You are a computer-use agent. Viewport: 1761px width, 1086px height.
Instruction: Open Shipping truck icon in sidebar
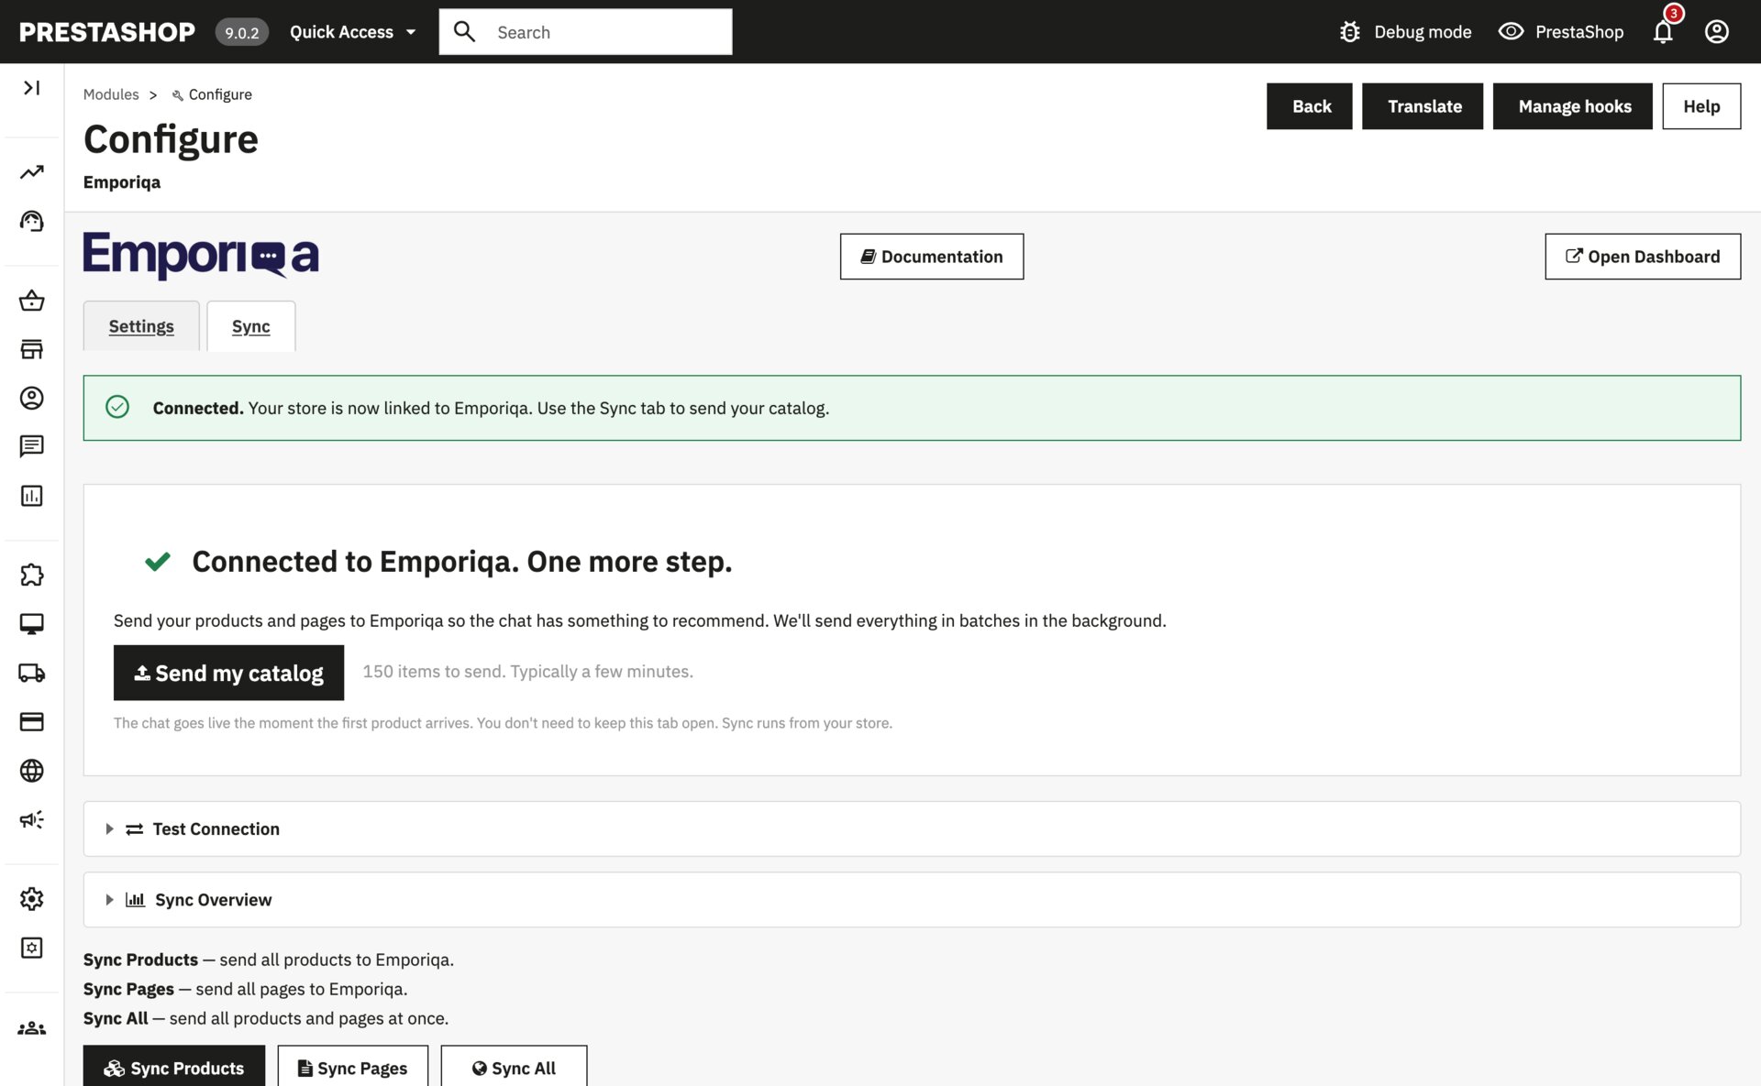(31, 673)
